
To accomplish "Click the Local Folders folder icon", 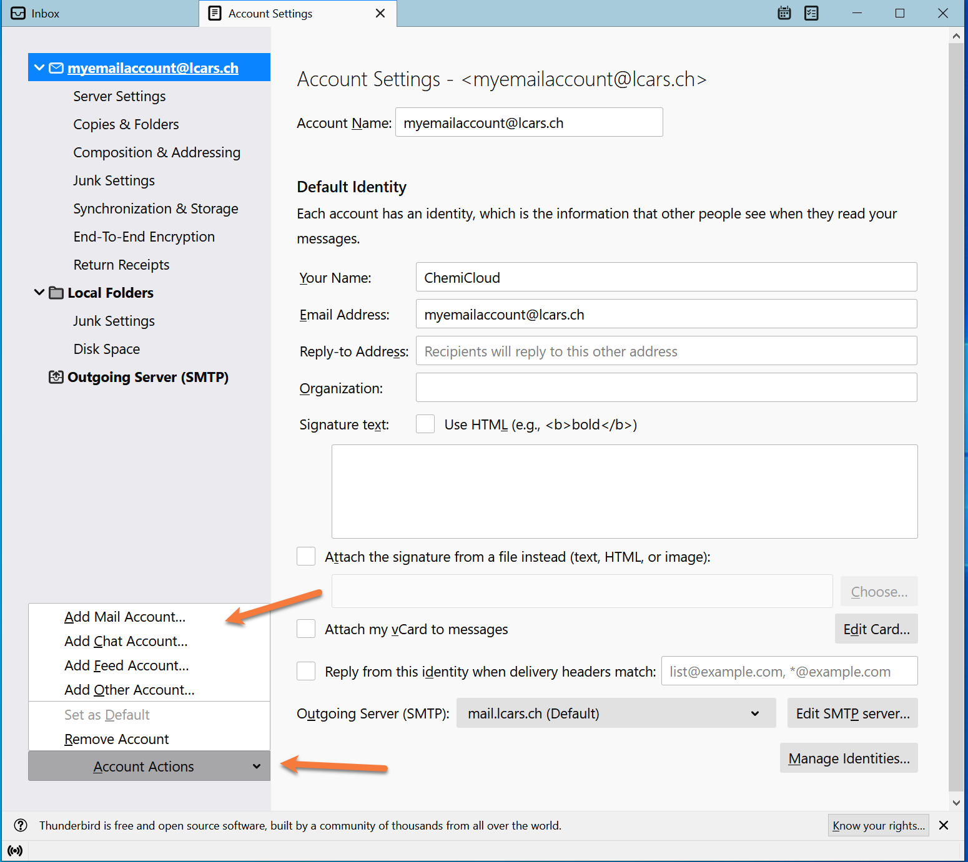I will (x=56, y=293).
